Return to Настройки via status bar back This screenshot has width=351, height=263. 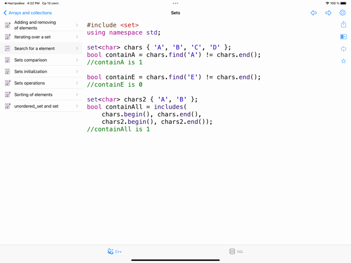[14, 3]
